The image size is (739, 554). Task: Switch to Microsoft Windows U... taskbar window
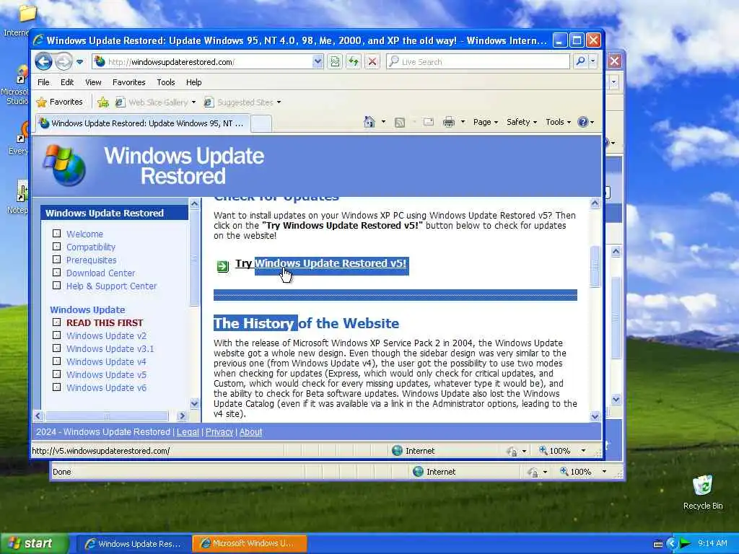tap(250, 544)
